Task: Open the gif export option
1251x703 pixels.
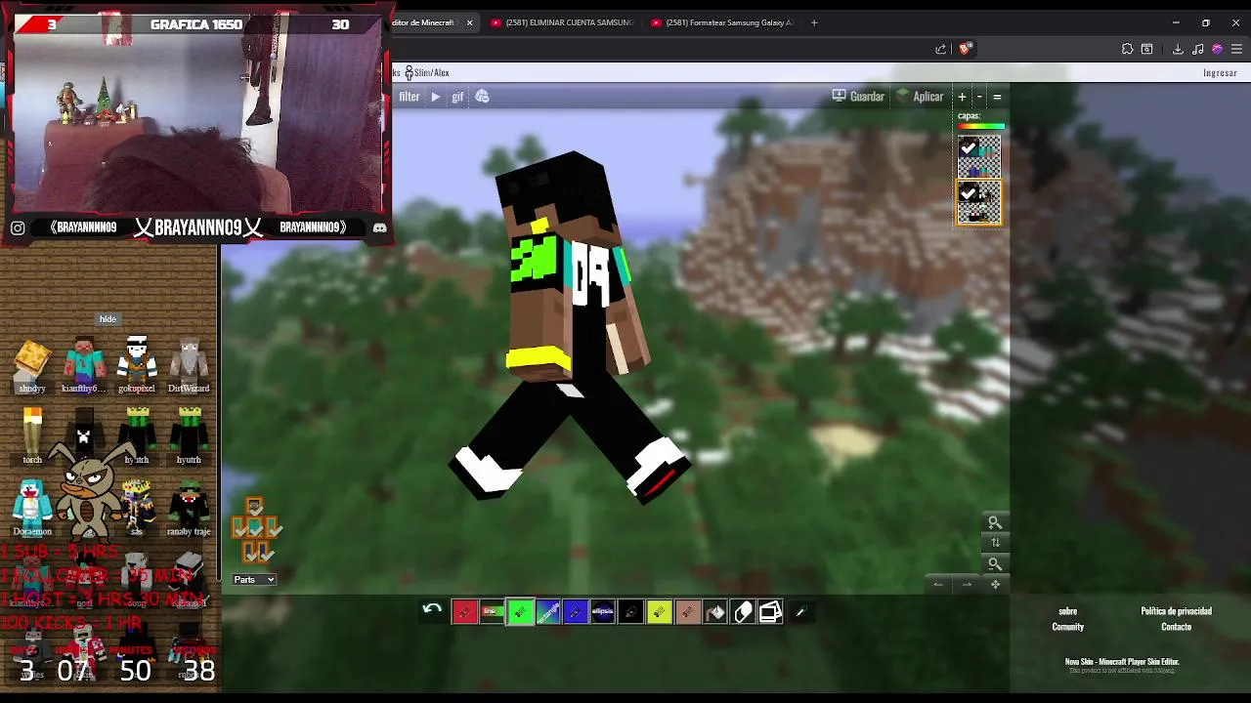Action: (457, 97)
